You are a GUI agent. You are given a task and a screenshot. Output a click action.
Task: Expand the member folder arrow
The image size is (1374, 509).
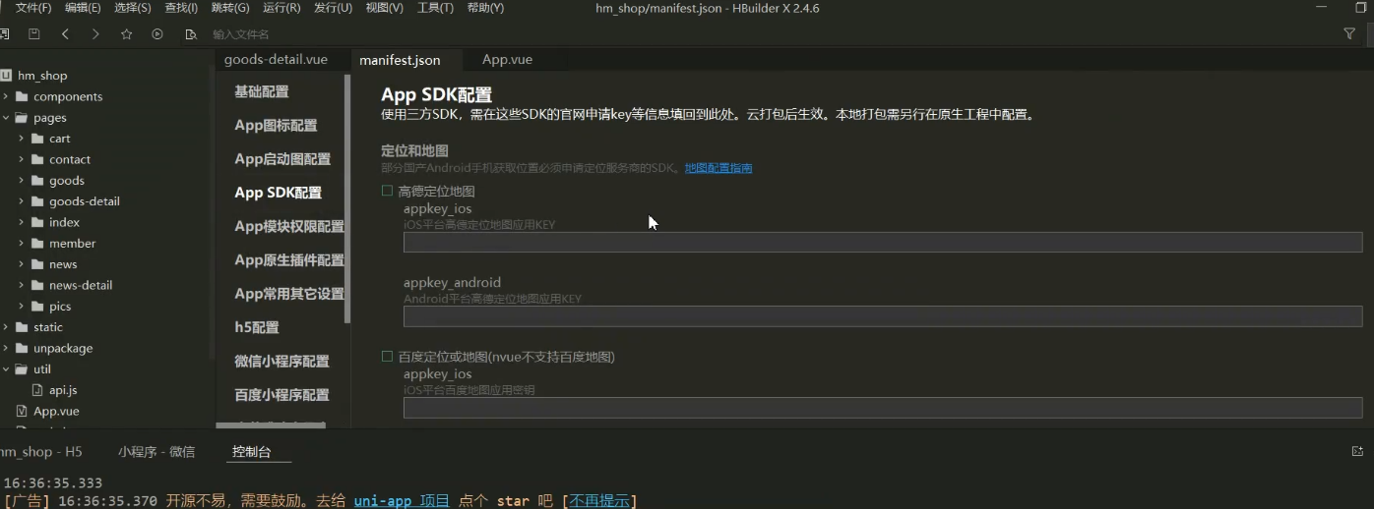[22, 244]
